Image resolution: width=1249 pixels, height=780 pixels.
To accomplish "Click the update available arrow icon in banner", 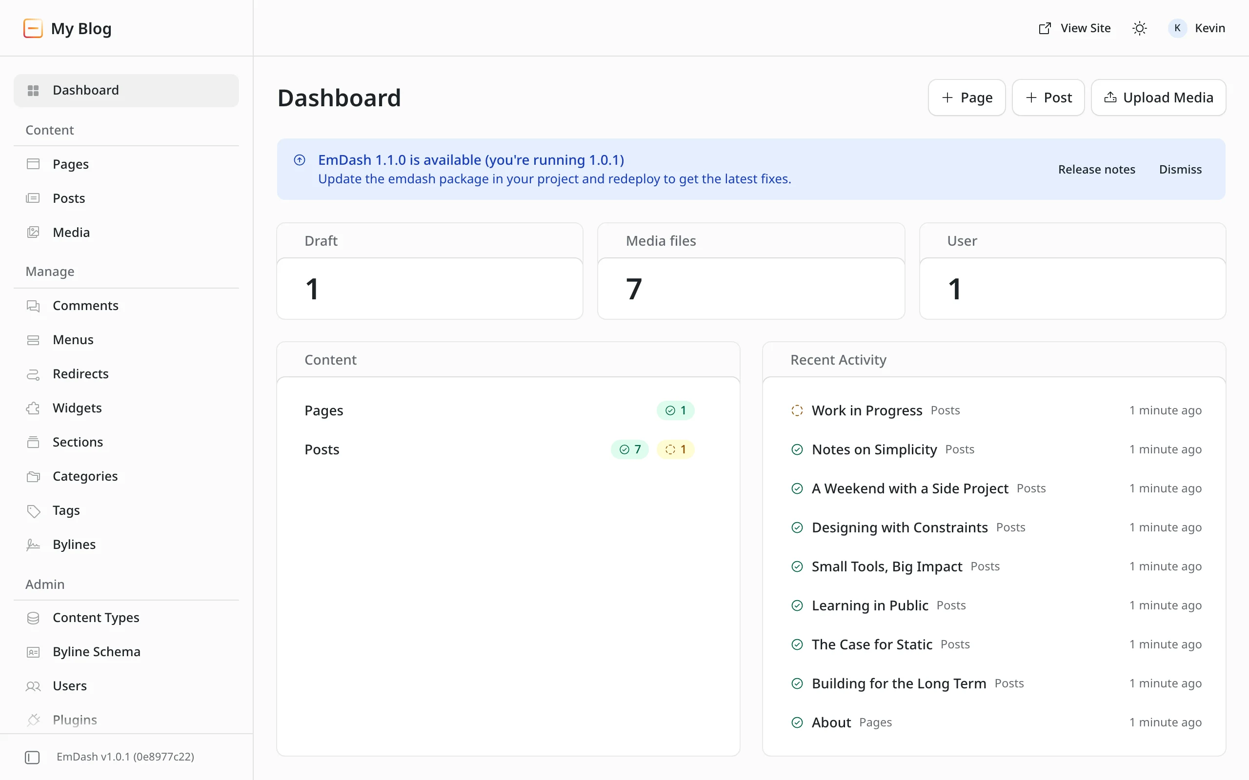I will click(x=300, y=160).
